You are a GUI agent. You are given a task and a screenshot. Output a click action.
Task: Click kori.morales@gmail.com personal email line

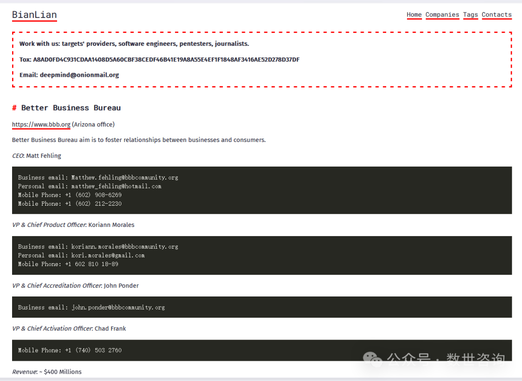(81, 255)
